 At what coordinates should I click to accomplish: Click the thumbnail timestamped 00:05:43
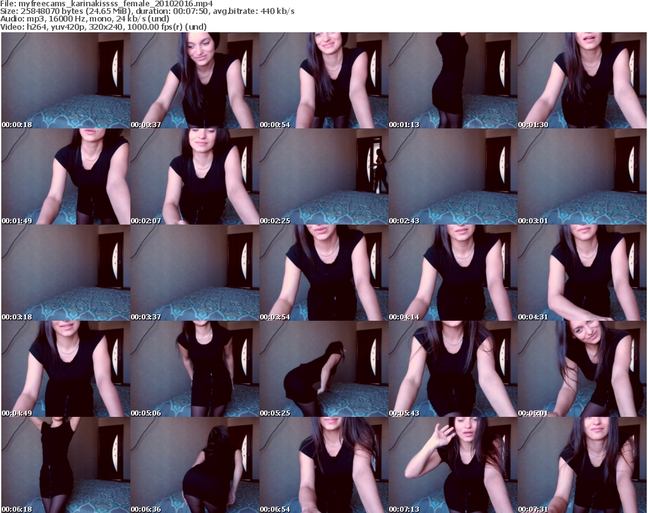pos(453,369)
